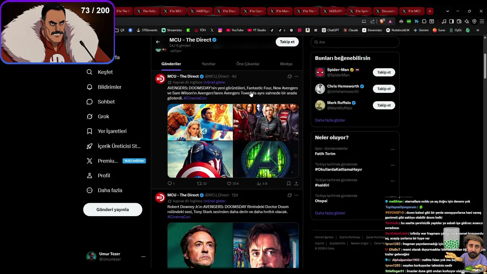Open YouTube bookmark in bookmarks bar
The width and height of the screenshot is (487, 274).
coord(235,30)
